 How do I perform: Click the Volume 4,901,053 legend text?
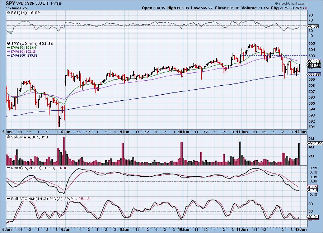coord(29,137)
